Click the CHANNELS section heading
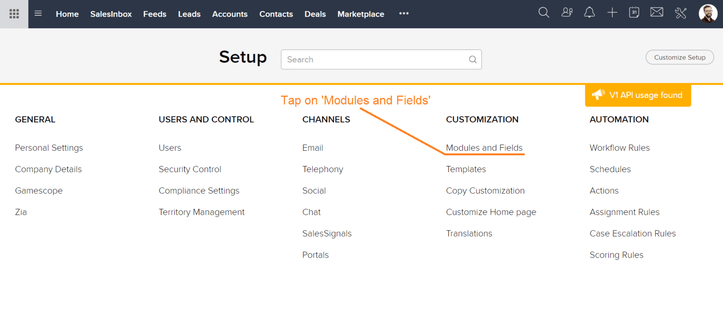Image resolution: width=723 pixels, height=324 pixels. [x=326, y=120]
